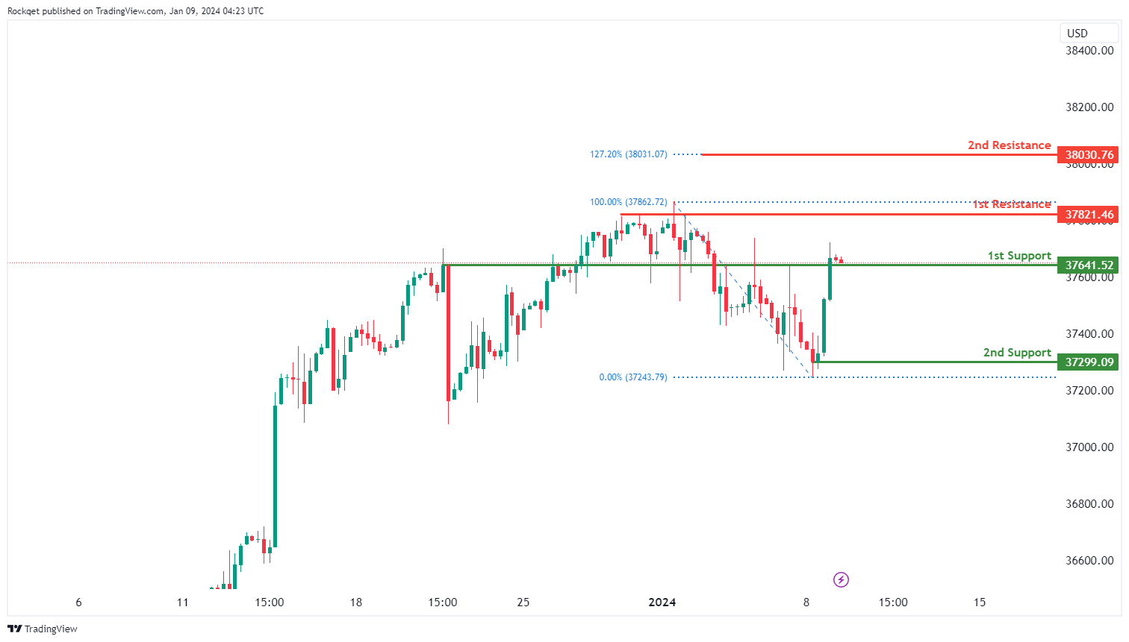Select the red 37821.46 price label
This screenshot has height=642, width=1129.
coord(1088,215)
